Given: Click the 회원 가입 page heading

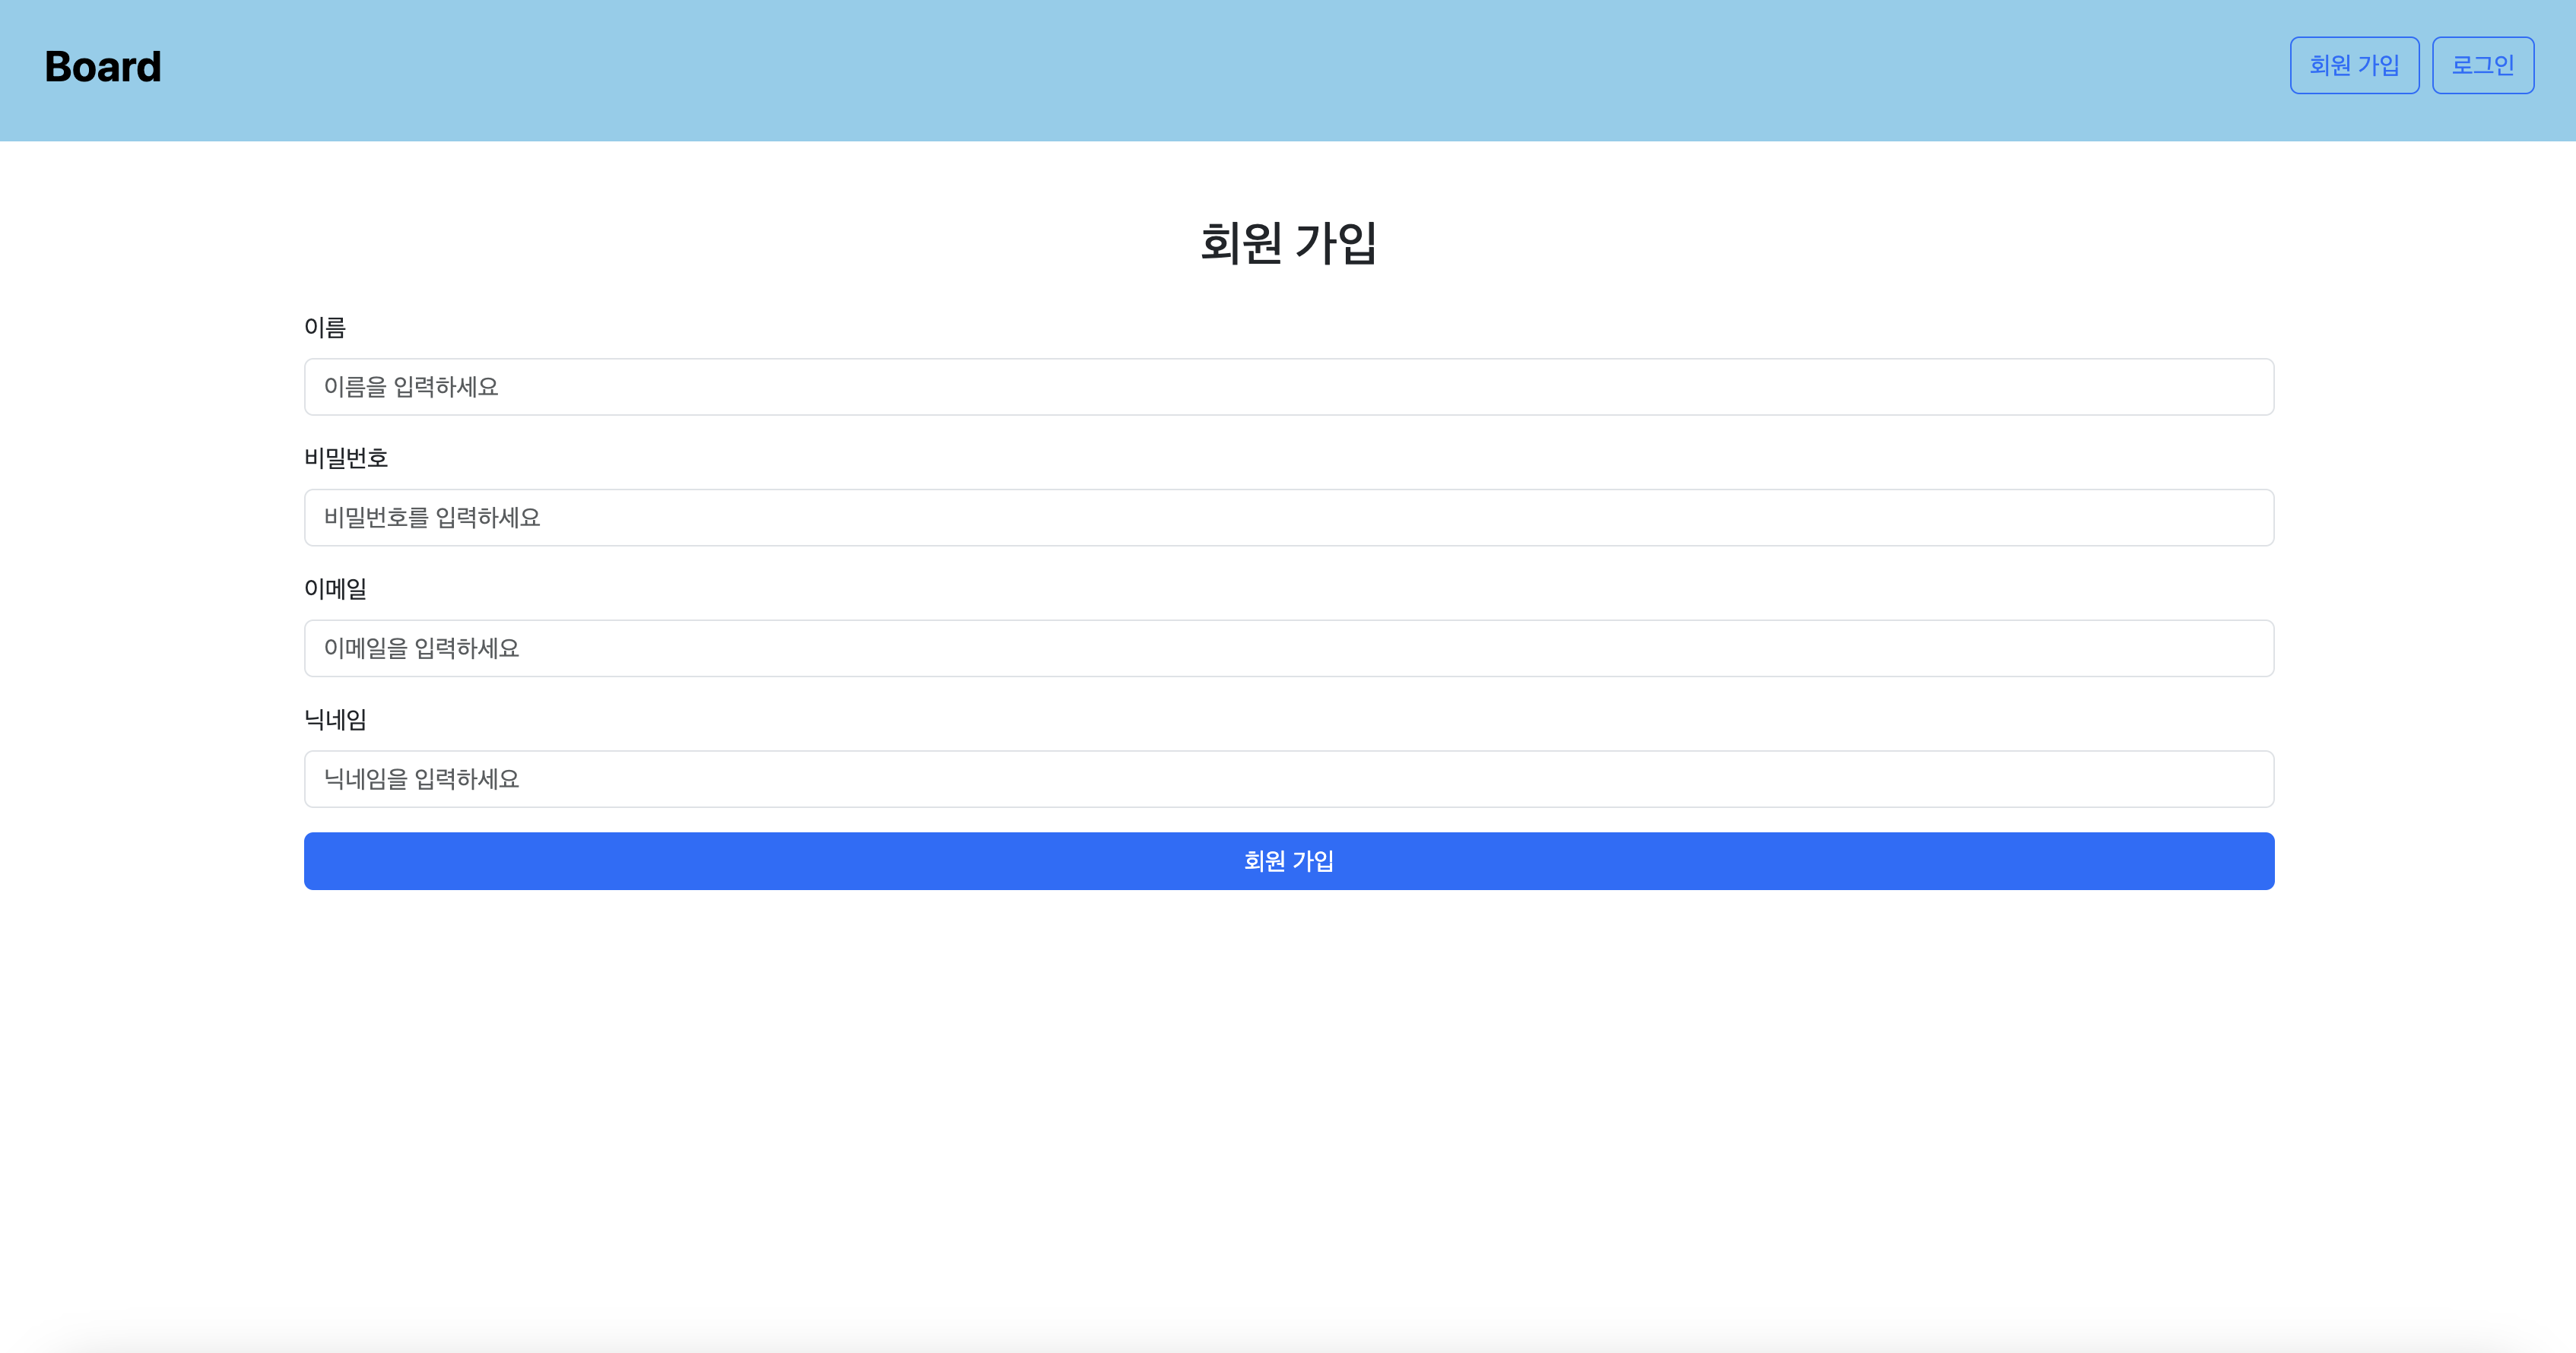Looking at the screenshot, I should (1288, 242).
